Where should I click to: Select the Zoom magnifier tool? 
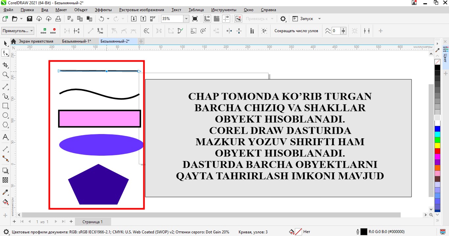pyautogui.click(x=5, y=75)
